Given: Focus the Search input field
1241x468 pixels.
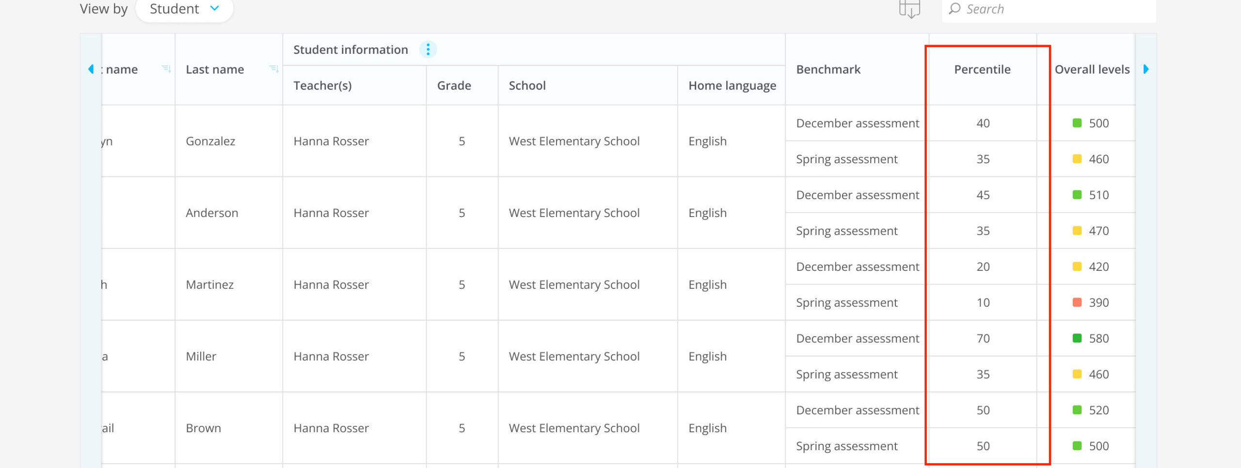Looking at the screenshot, I should [1049, 10].
